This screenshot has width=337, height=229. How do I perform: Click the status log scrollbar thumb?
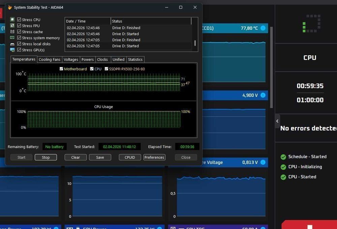[x=195, y=43]
